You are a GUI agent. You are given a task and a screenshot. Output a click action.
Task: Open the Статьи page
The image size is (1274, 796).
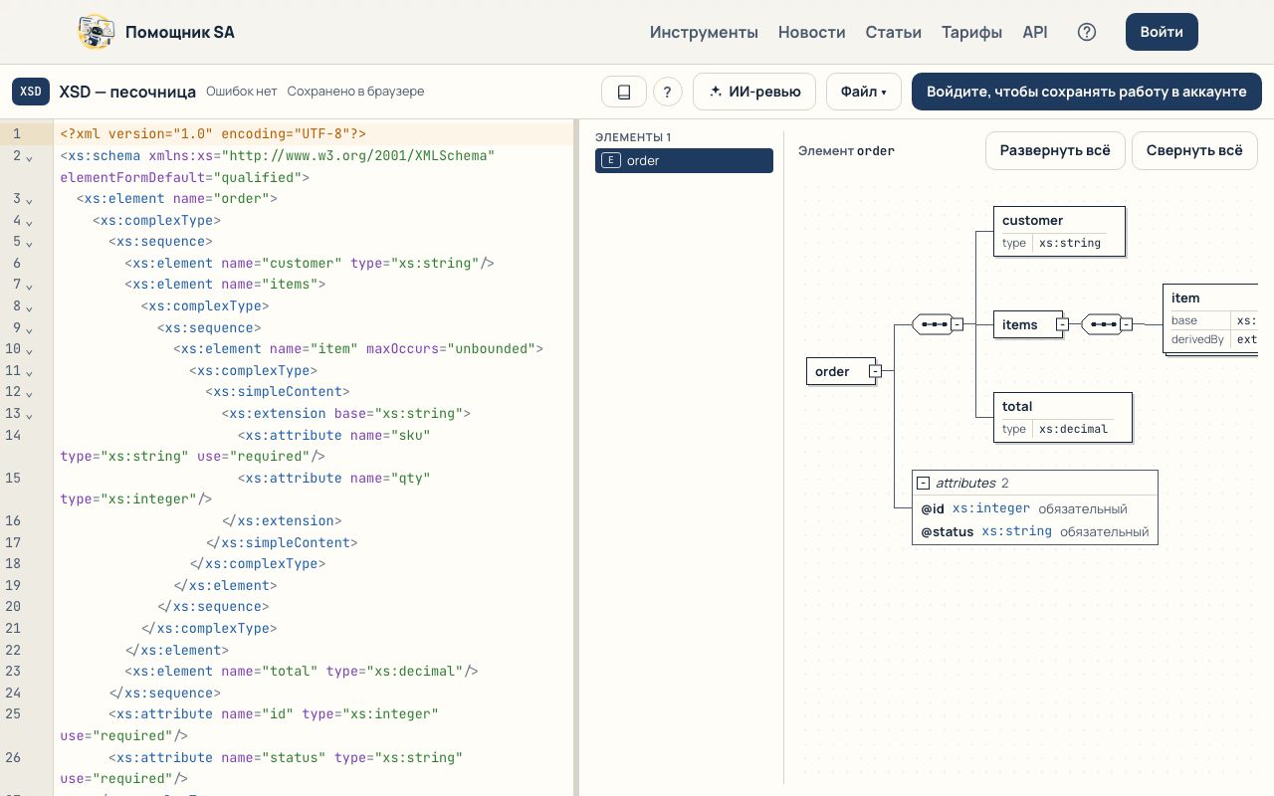pyautogui.click(x=894, y=32)
